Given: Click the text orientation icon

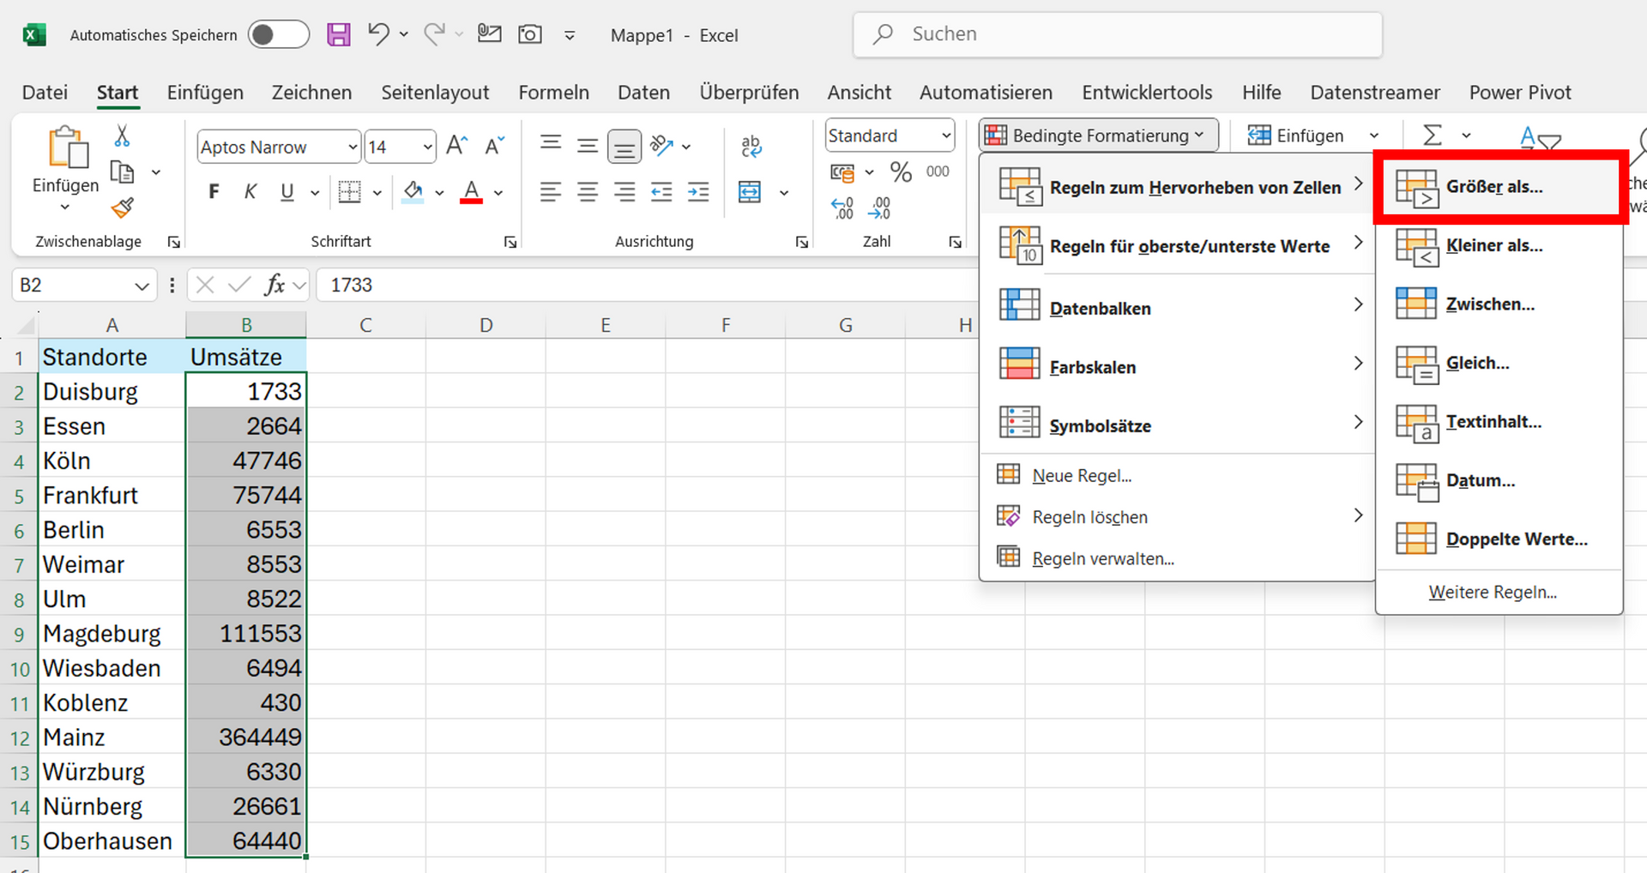Looking at the screenshot, I should click(661, 145).
